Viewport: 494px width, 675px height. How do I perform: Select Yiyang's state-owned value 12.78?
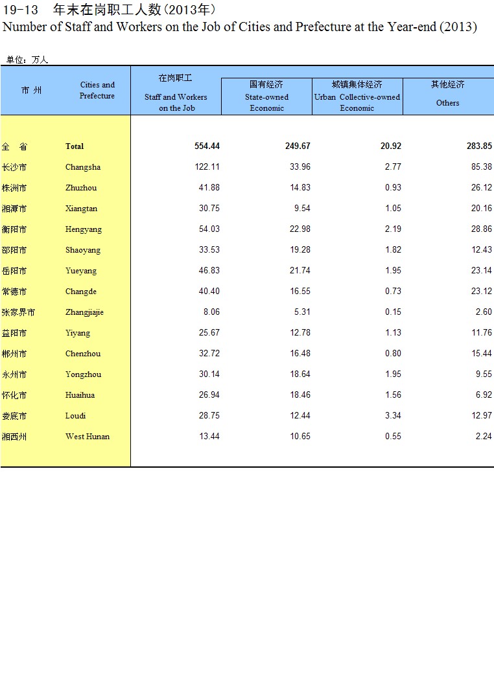300,332
